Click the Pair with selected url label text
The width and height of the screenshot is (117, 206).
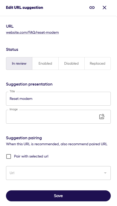(31, 156)
